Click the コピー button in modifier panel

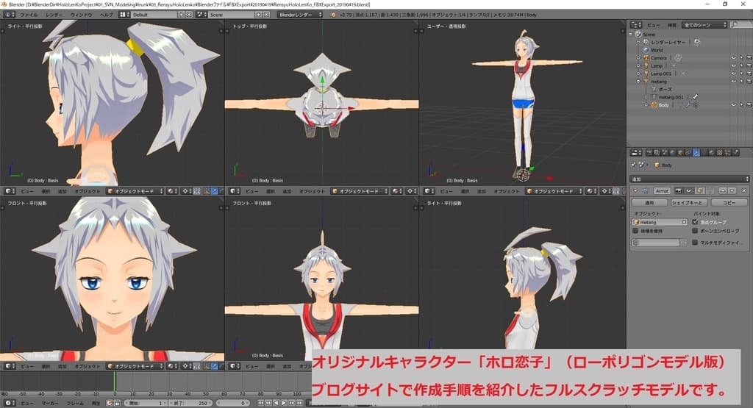pyautogui.click(x=728, y=201)
